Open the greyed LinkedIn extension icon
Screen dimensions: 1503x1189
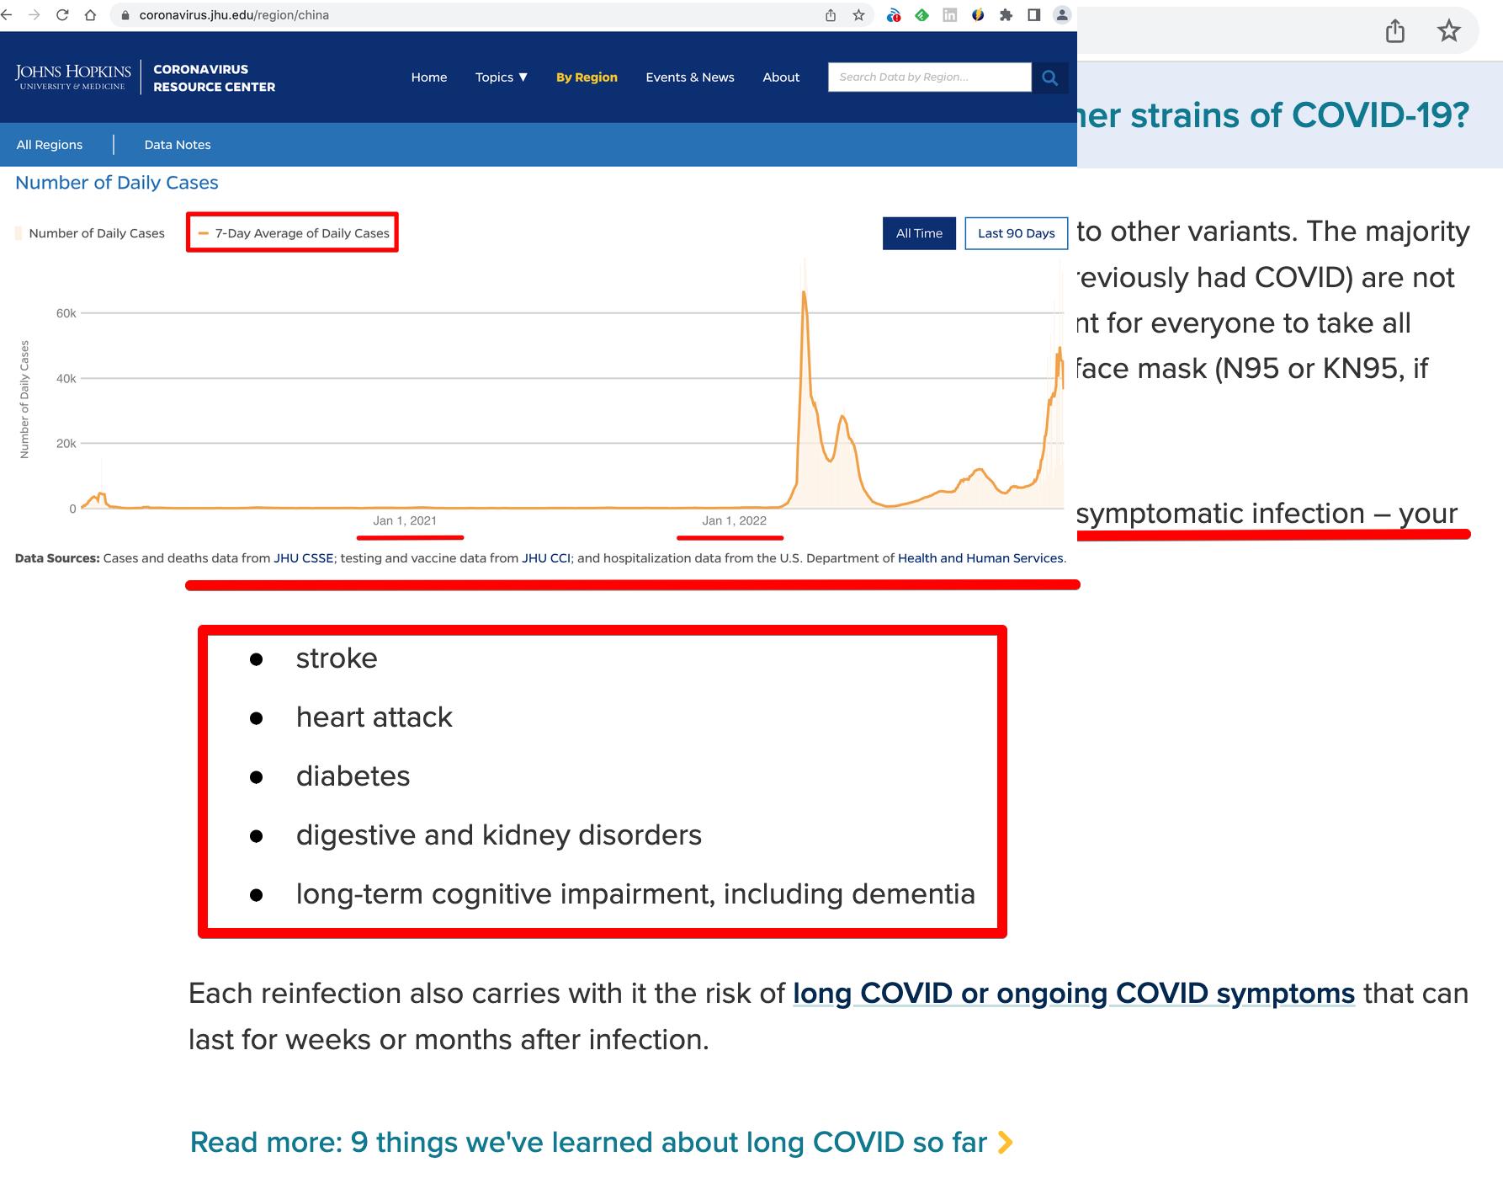[x=949, y=15]
